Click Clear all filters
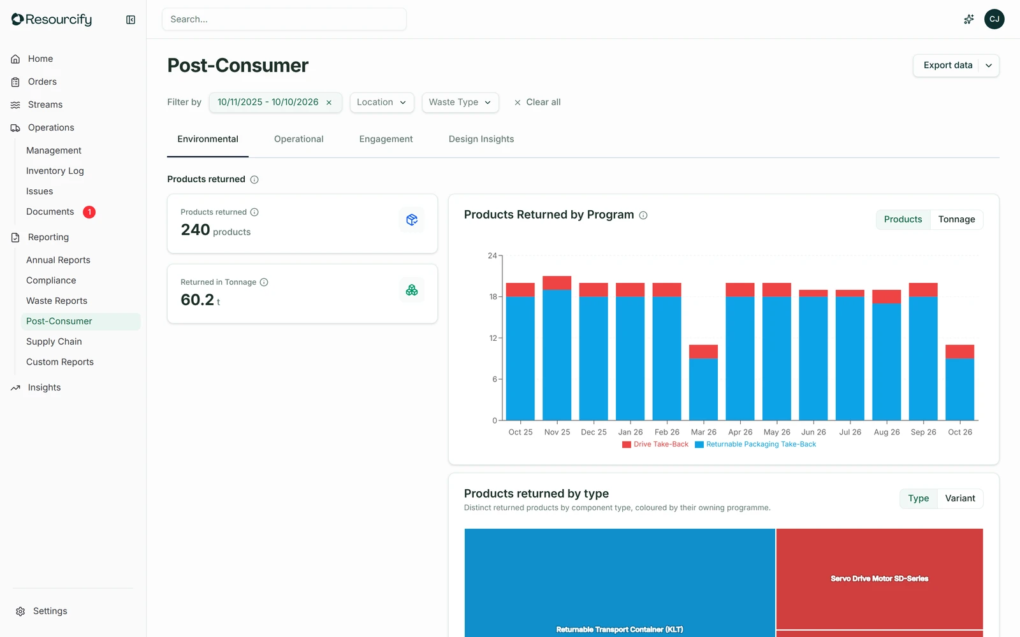Screen dimensions: 1020x637 537,103
